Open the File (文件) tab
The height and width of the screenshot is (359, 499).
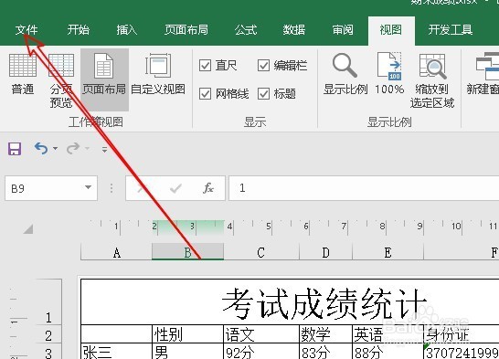(27, 30)
